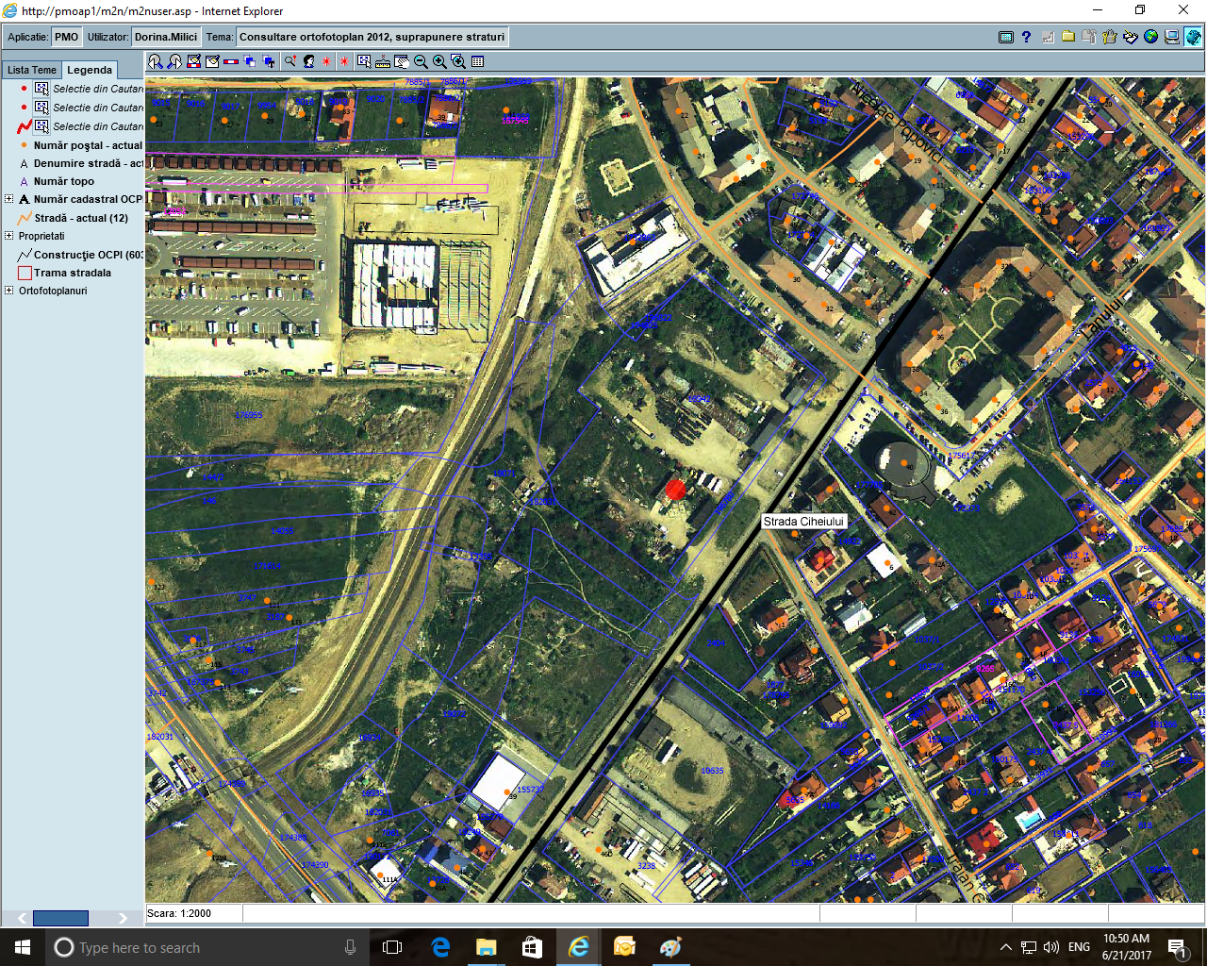
Task: Expand the Număr cadastral OCPI node
Action: 9,199
